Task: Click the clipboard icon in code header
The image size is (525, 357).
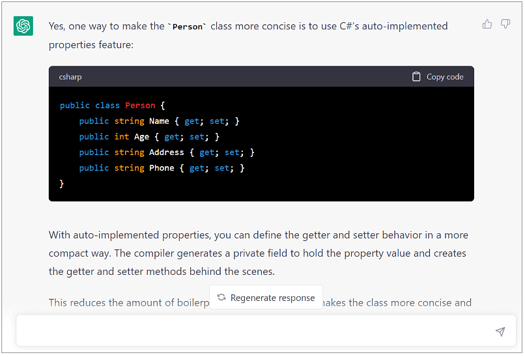Action: [x=416, y=77]
